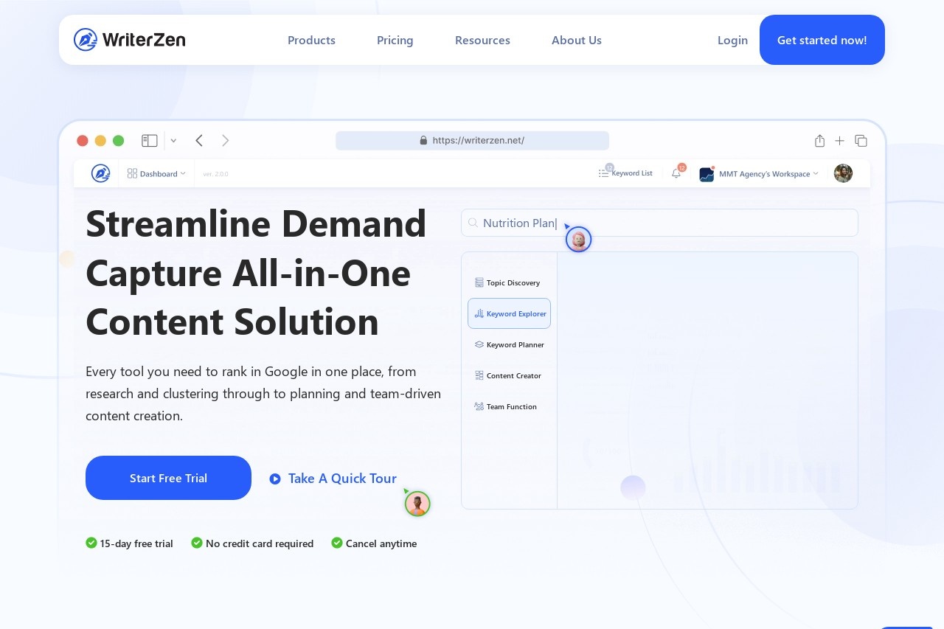Click the lock icon in the address bar
Screen dimensions: 944x629
pos(423,140)
